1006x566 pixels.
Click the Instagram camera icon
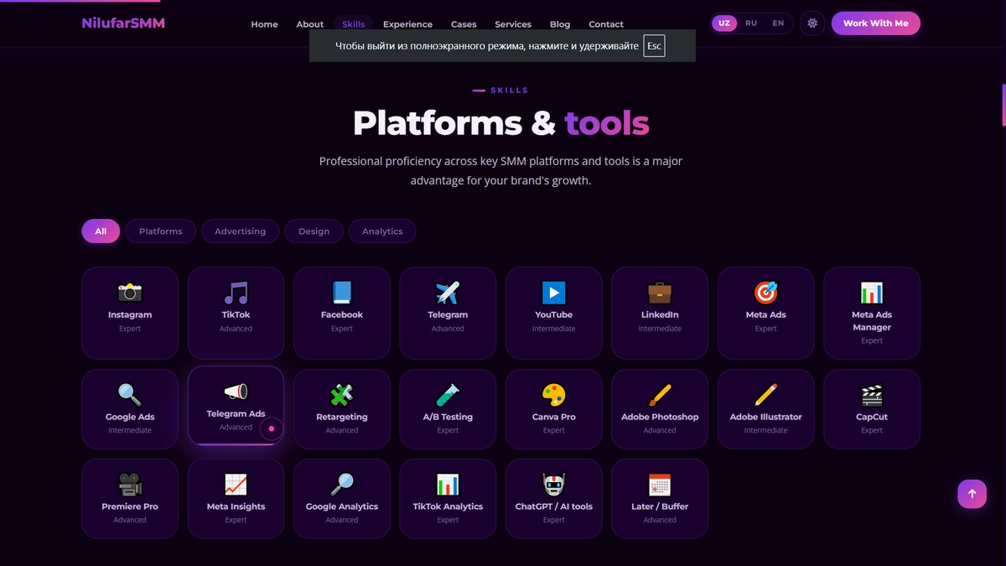click(130, 293)
